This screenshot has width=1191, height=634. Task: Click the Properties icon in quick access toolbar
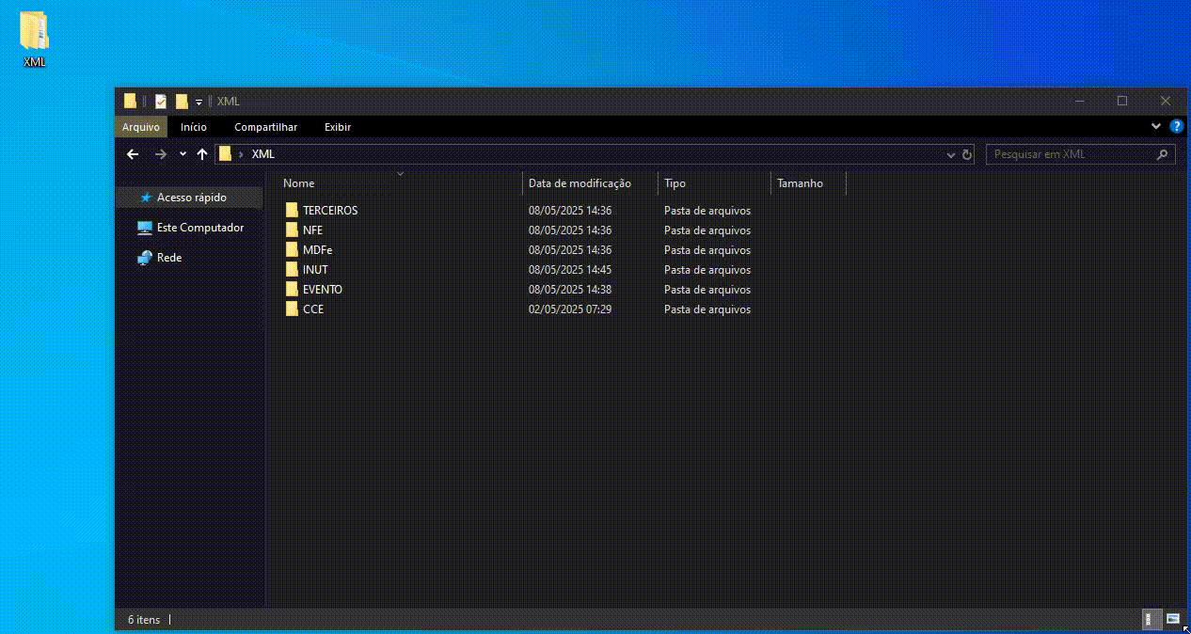tap(161, 102)
